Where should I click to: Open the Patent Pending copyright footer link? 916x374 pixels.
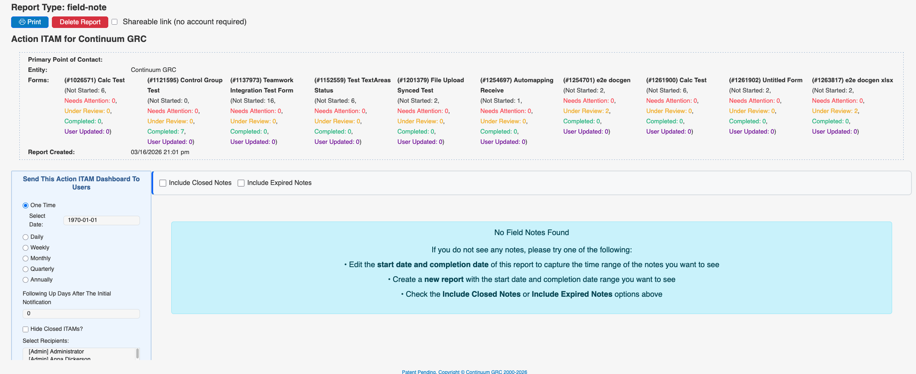click(x=464, y=372)
